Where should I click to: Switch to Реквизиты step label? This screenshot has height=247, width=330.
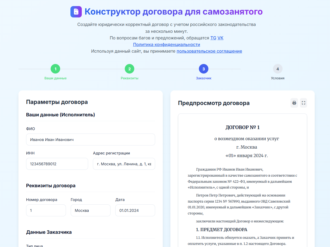pos(130,78)
